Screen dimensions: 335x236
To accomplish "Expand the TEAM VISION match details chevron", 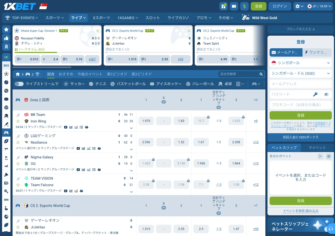I will (131, 192).
